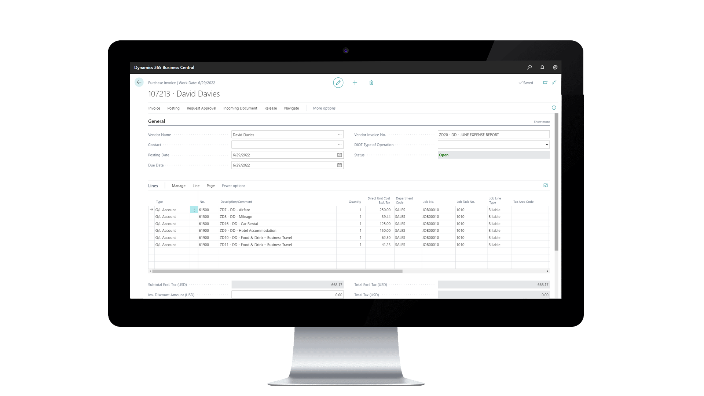
Task: Open Vendor Name lookup ellipsis
Action: [340, 135]
